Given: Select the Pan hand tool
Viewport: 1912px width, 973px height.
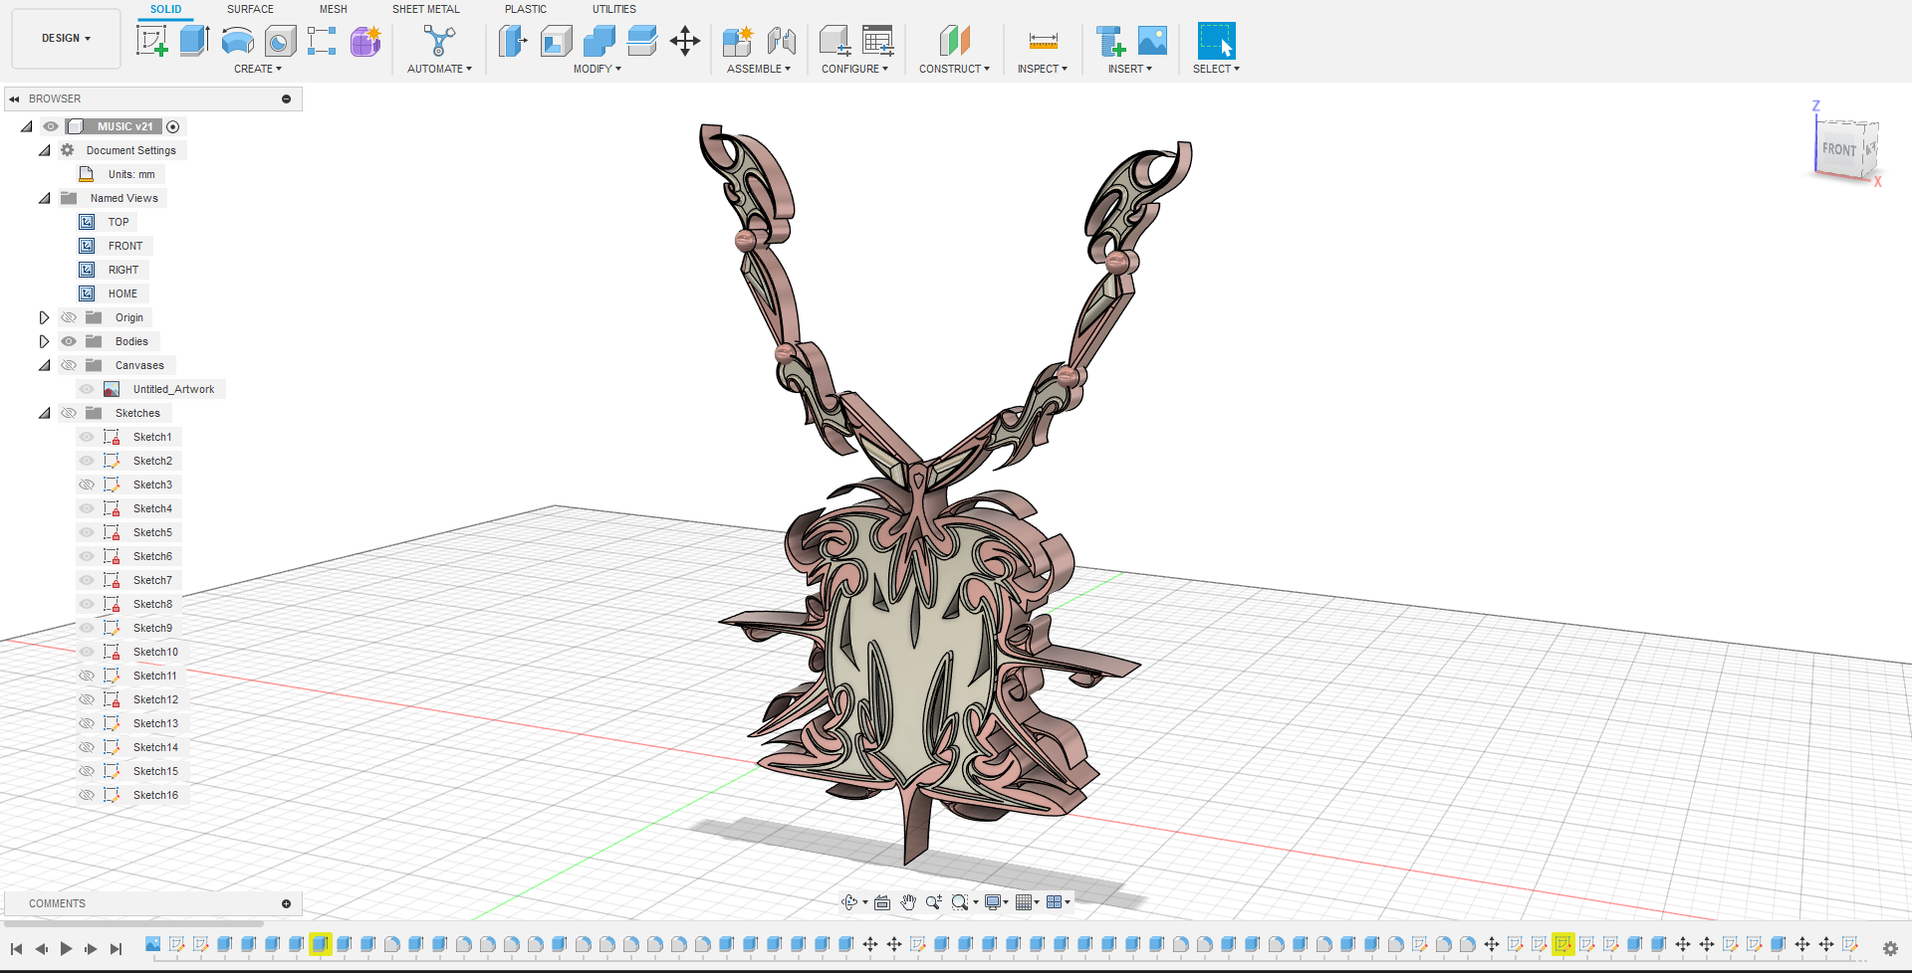Looking at the screenshot, I should point(908,902).
